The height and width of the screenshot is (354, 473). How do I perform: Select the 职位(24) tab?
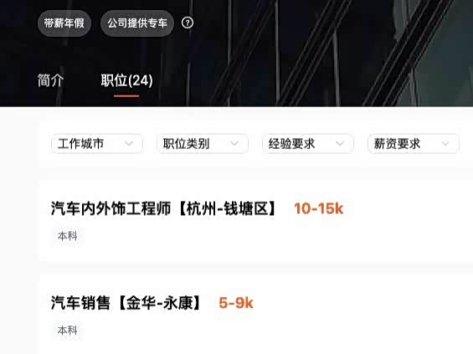pos(126,80)
